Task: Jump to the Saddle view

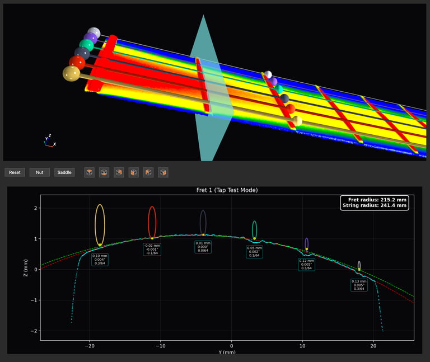Action: pyautogui.click(x=64, y=172)
